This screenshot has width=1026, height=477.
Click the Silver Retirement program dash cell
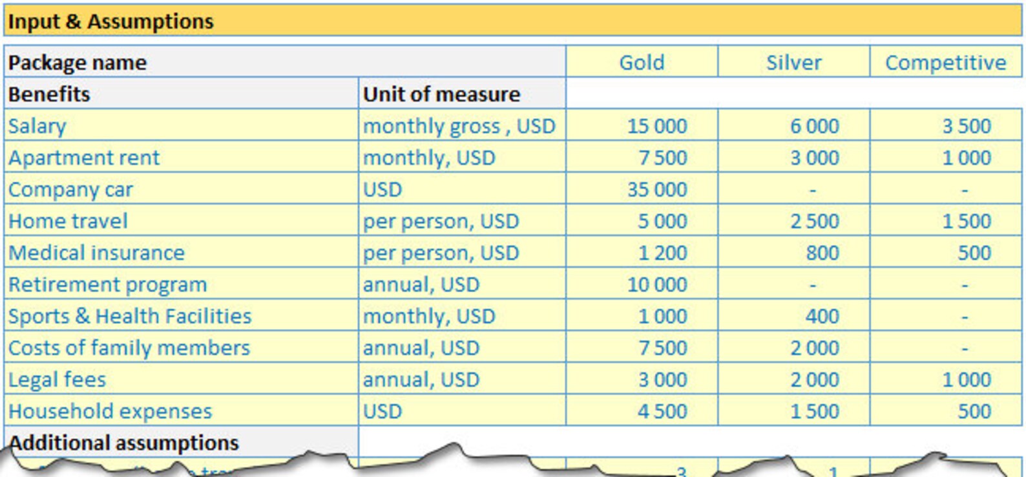(x=794, y=284)
